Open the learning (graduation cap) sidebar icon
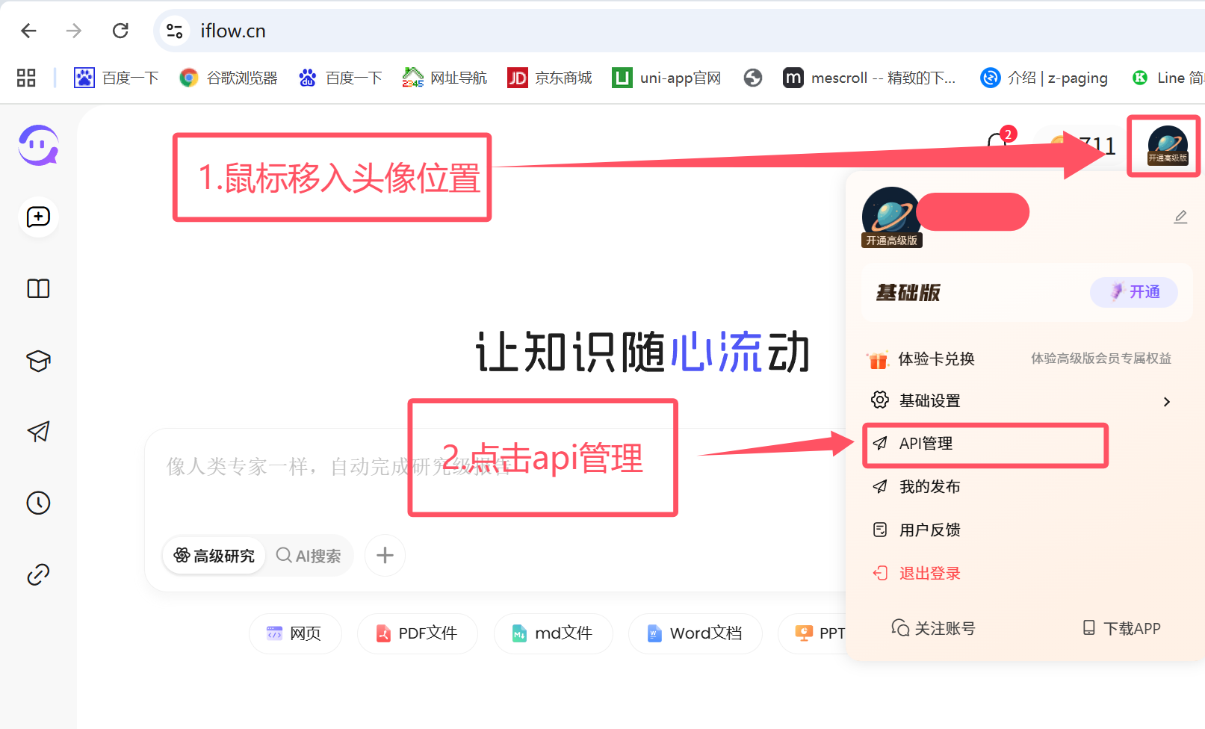The height and width of the screenshot is (729, 1205). click(37, 360)
